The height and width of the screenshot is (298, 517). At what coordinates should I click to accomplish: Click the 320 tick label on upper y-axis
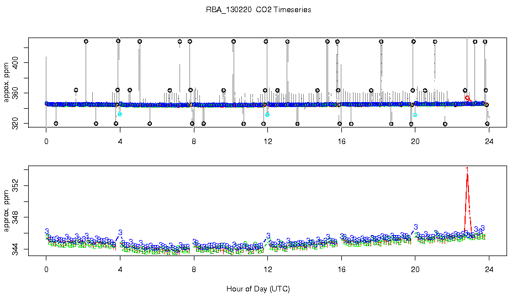point(15,124)
